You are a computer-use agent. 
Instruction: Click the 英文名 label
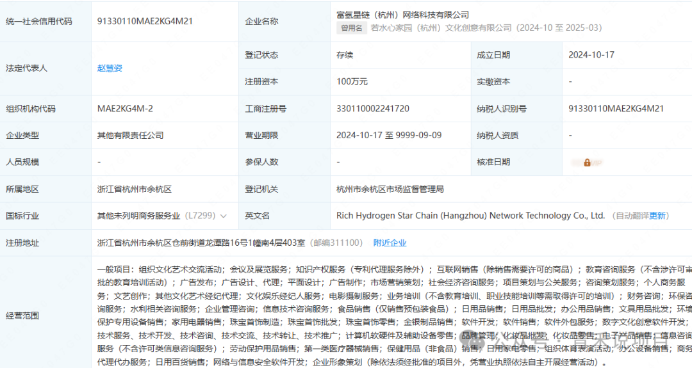click(258, 216)
